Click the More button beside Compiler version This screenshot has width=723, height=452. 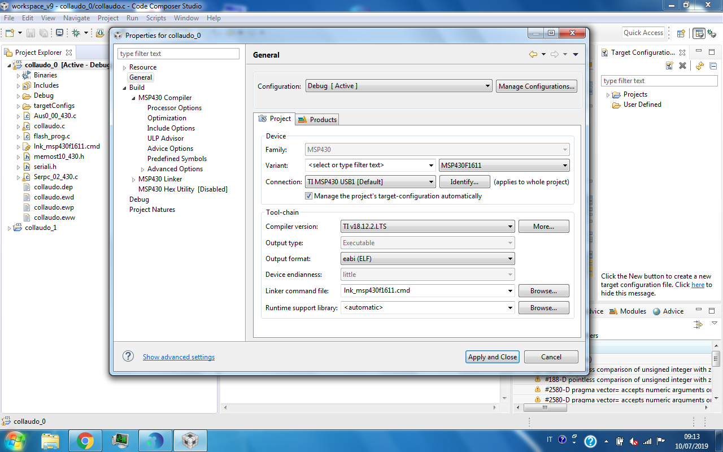pos(544,227)
